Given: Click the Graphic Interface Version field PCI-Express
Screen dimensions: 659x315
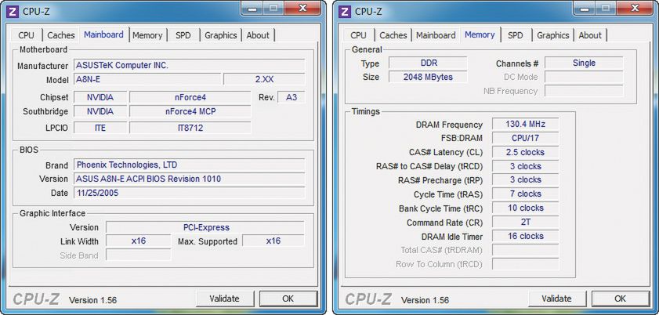Looking at the screenshot, I should 205,227.
